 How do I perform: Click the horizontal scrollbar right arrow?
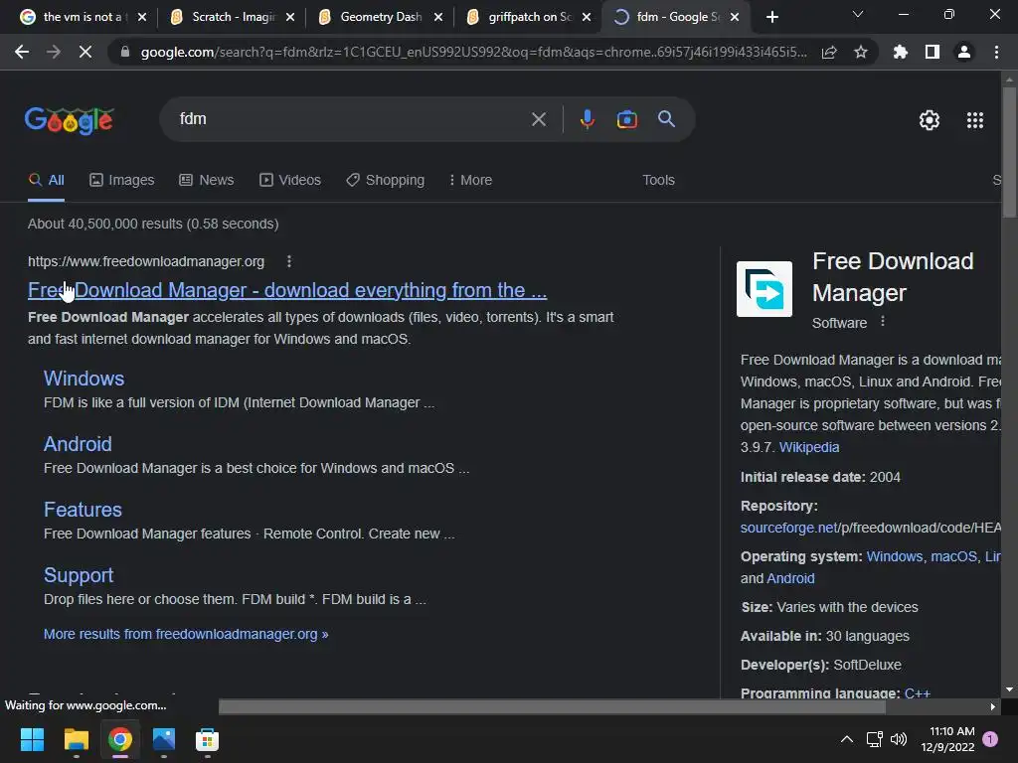(x=993, y=706)
